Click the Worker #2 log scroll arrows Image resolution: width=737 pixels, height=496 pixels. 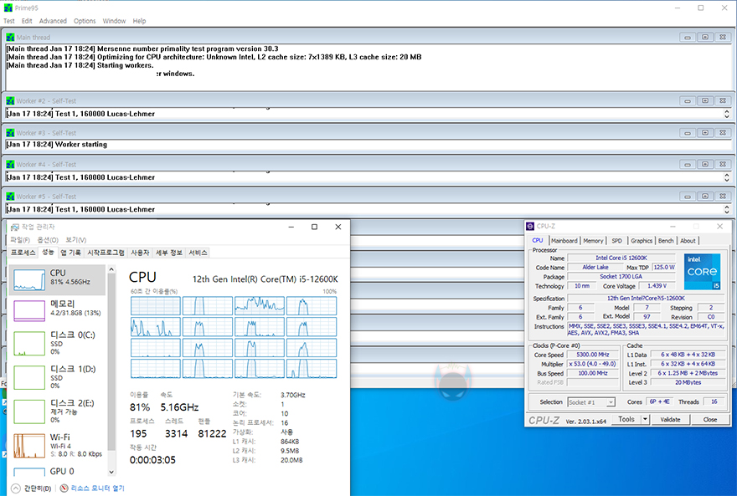[x=727, y=114]
